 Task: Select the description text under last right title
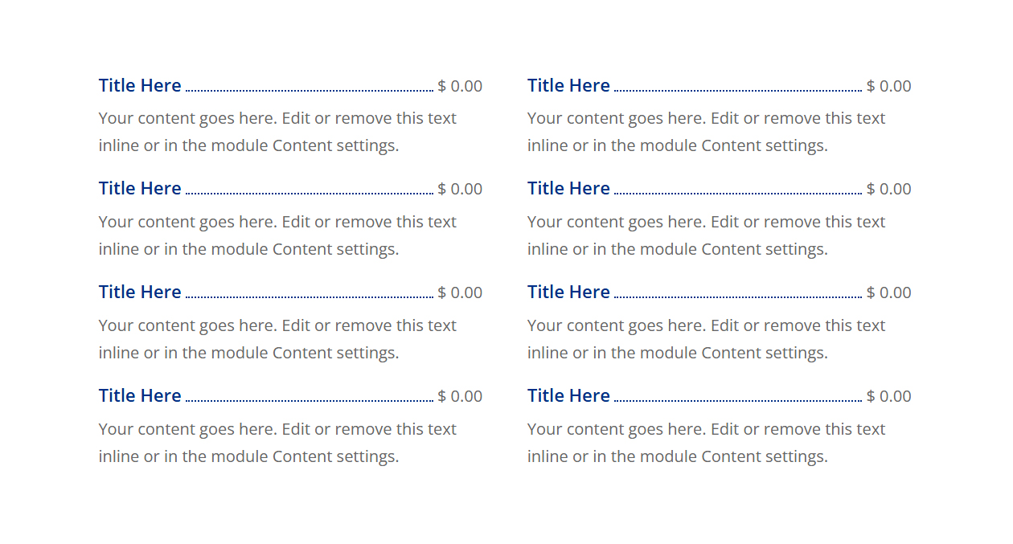point(706,443)
